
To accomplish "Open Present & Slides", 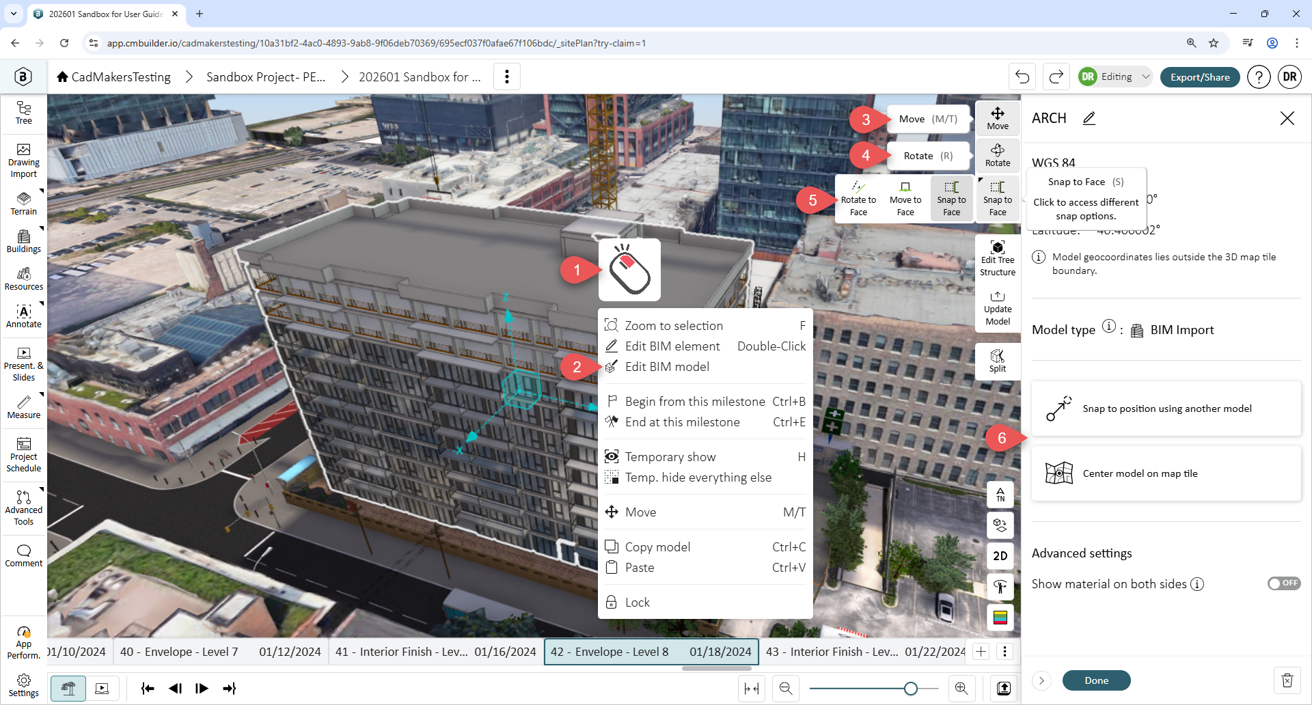I will click(24, 364).
